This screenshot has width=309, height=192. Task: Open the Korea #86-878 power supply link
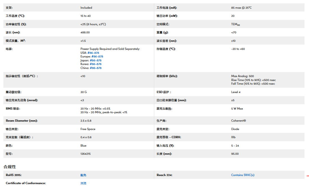pyautogui.click(x=96, y=64)
